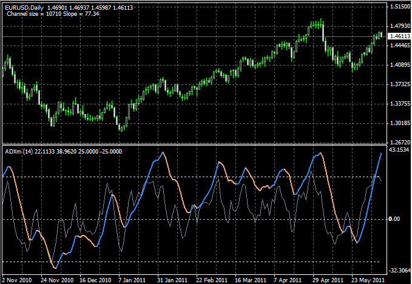The image size is (412, 284).
Task: Select the 29 Apr 2011 date label
Action: click(x=328, y=280)
